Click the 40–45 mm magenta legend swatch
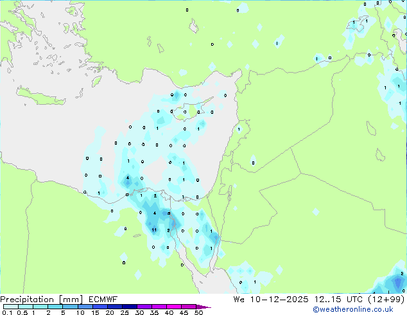The width and height of the screenshot is (407, 315). [x=174, y=307]
